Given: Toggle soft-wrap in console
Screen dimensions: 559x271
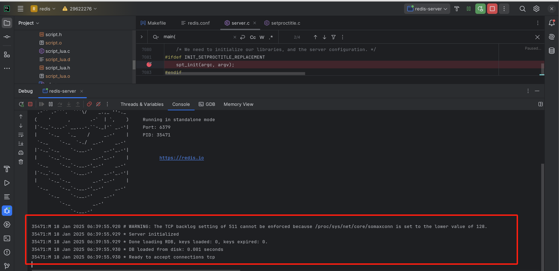Looking at the screenshot, I should point(21,135).
